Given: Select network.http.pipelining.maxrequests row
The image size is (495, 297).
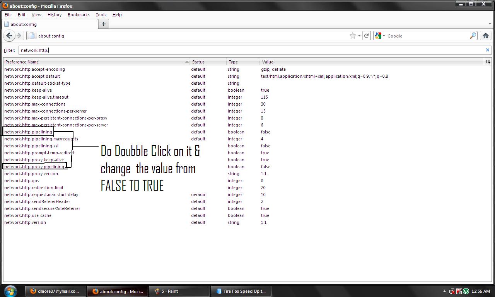Looking at the screenshot, I should [247, 139].
